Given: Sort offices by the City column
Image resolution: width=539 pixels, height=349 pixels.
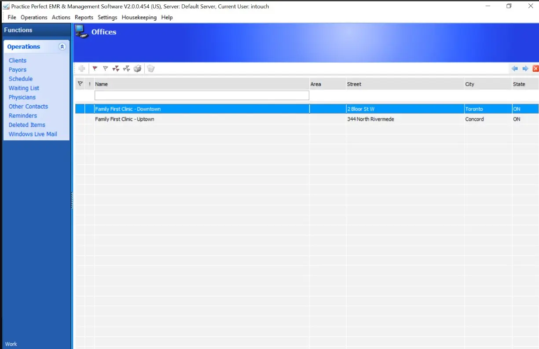Looking at the screenshot, I should pyautogui.click(x=469, y=84).
